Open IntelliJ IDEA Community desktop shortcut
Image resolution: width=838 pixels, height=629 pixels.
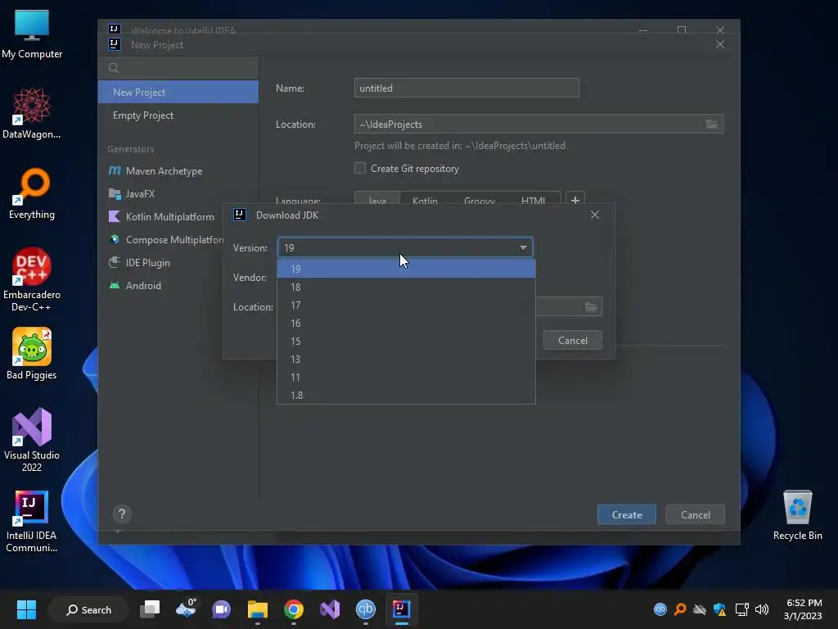pyautogui.click(x=32, y=520)
